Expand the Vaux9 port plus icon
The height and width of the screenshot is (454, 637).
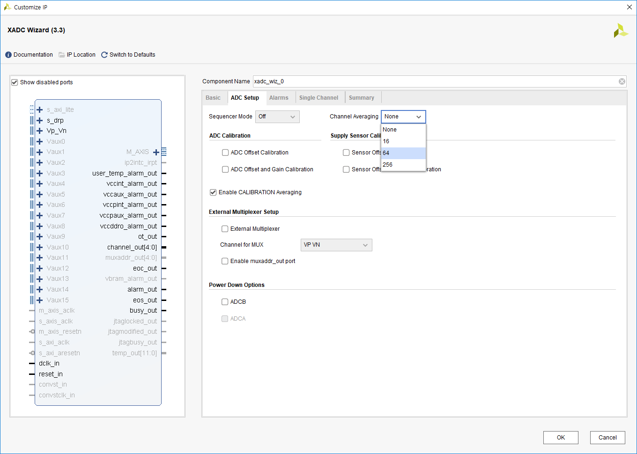tap(40, 237)
